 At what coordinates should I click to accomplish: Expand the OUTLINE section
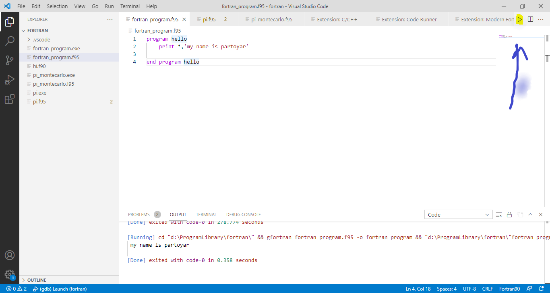pos(37,280)
